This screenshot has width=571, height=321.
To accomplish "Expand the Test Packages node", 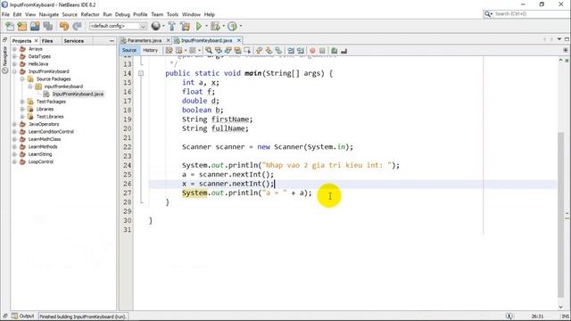I will point(22,102).
